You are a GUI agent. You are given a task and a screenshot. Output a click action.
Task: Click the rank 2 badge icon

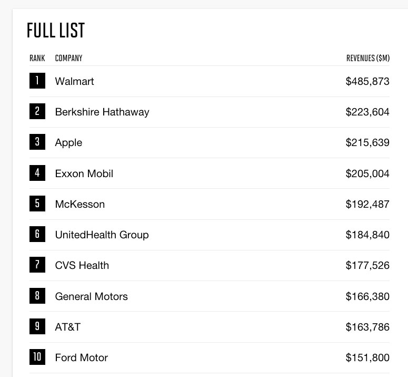click(37, 111)
